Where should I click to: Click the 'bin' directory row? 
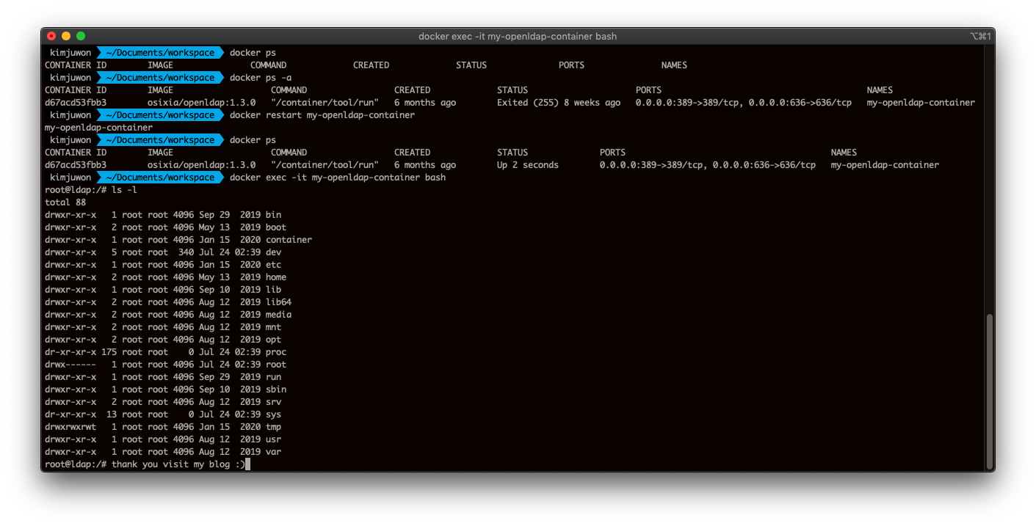pos(163,215)
